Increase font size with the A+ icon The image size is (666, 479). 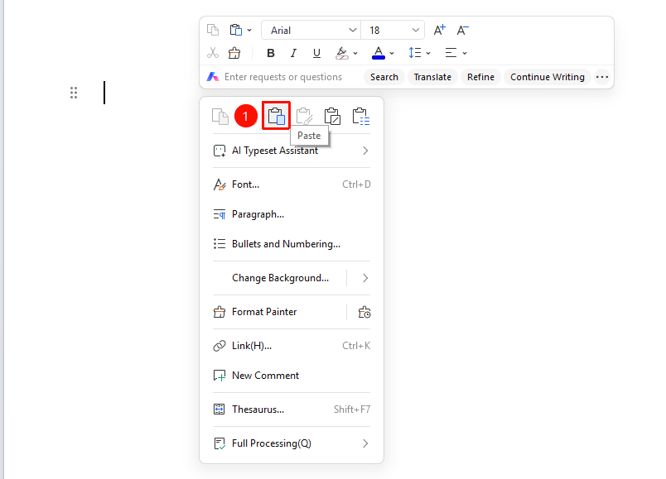point(440,30)
